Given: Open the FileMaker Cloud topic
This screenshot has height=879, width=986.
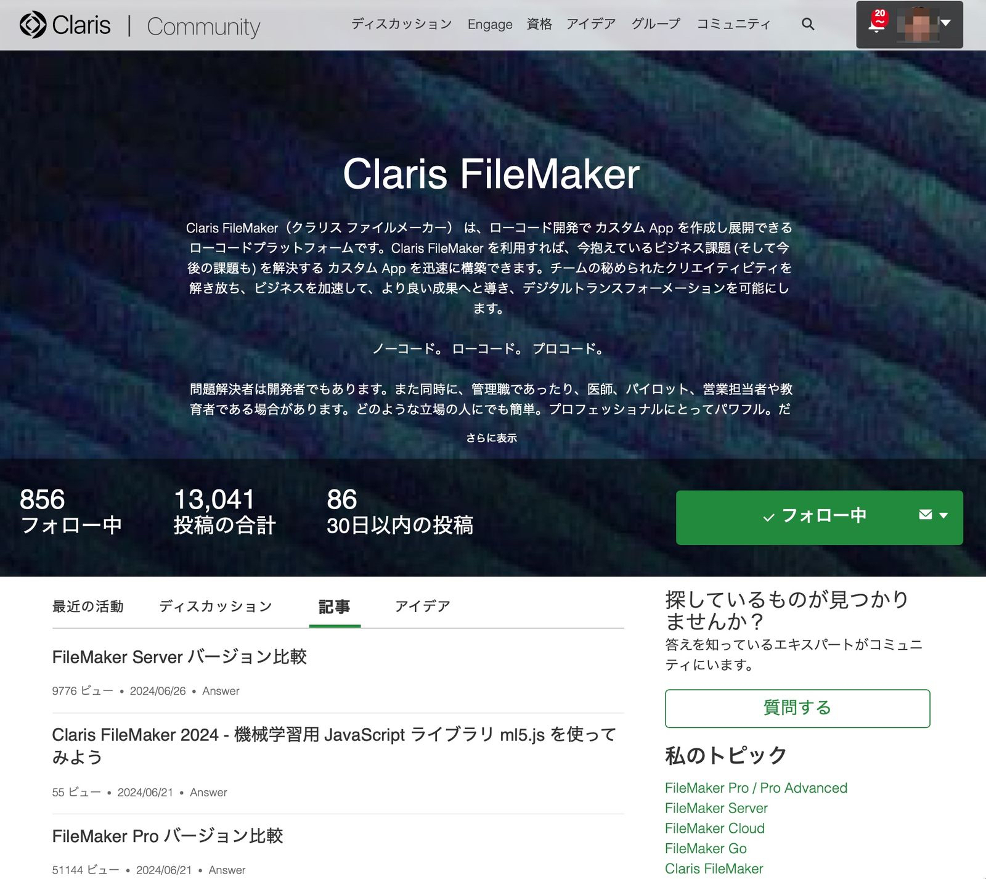Looking at the screenshot, I should click(x=714, y=828).
